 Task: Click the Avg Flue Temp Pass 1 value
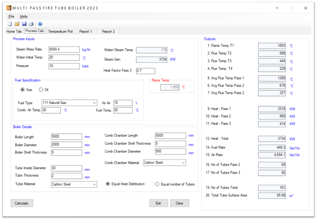click(272, 78)
